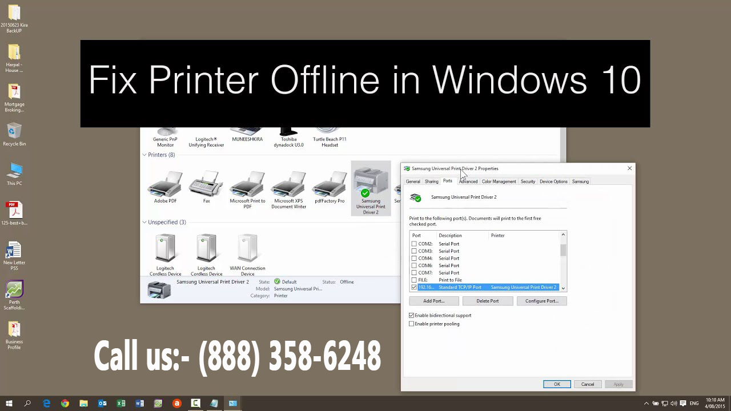Image resolution: width=731 pixels, height=411 pixels.
Task: Open the Business Profile desktop file
Action: coord(14,336)
